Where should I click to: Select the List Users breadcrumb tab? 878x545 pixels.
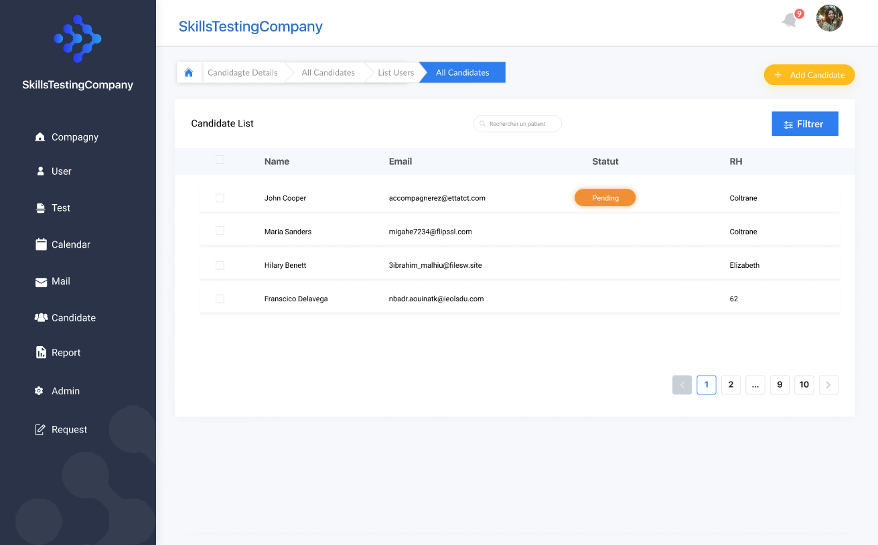point(395,72)
